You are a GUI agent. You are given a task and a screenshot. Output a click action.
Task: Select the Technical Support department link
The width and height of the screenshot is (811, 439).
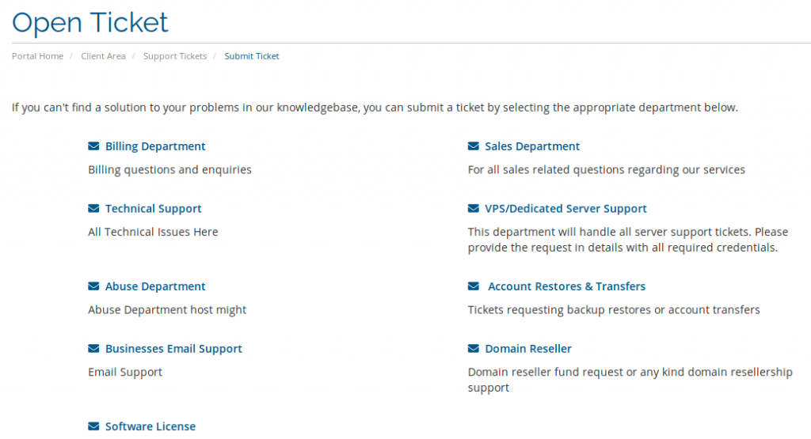click(x=153, y=209)
